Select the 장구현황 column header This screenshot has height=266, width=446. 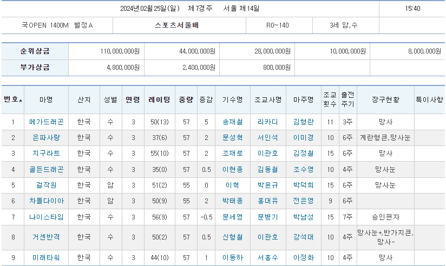[x=385, y=99]
